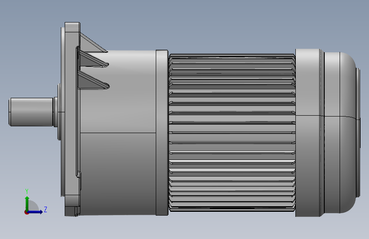Pick the rear end bell ring
This screenshot has width=369, height=239.
pos(308,133)
